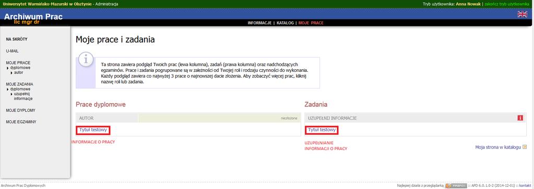Click the kontakt link in the footer
The height and width of the screenshot is (189, 534).
click(x=525, y=186)
